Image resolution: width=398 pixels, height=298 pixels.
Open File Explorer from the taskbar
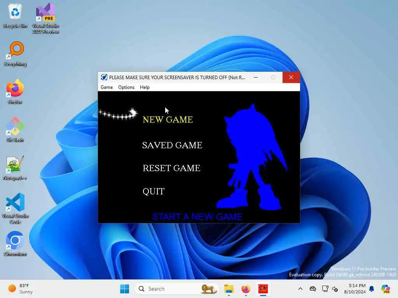pyautogui.click(x=229, y=289)
